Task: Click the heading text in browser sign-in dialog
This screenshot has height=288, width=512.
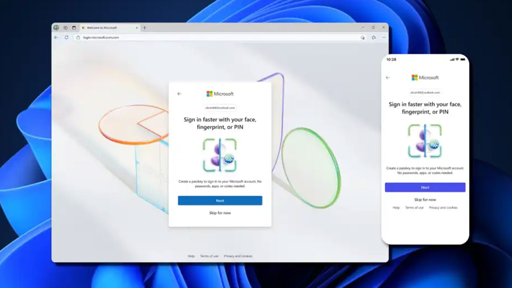Action: (220, 123)
